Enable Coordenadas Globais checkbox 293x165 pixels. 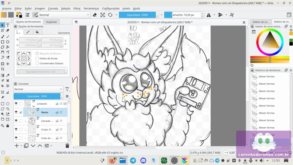[x=37, y=63]
